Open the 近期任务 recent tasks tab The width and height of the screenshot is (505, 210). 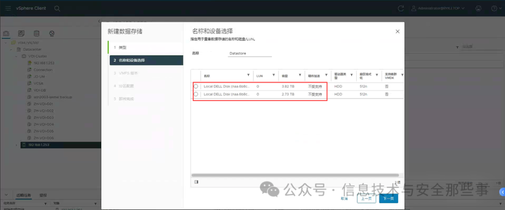click(x=23, y=195)
